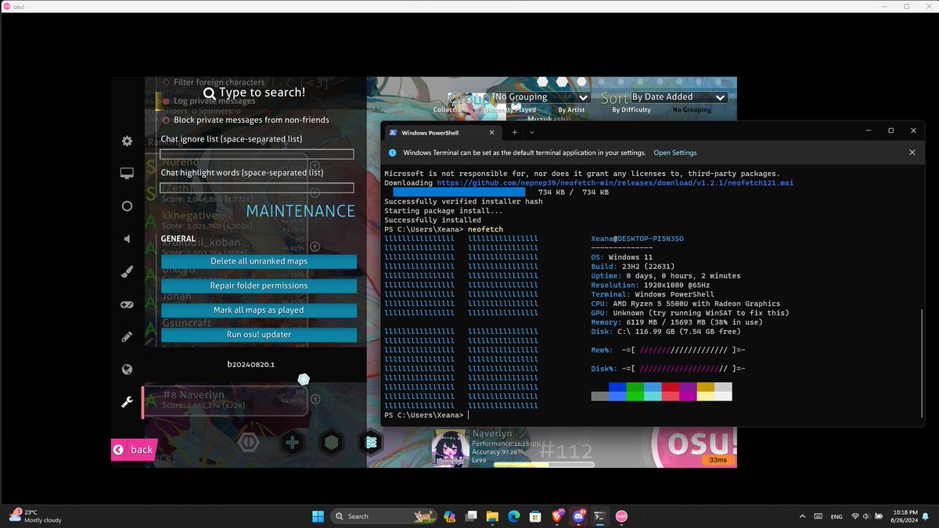Select the By Artist tab

(570, 110)
